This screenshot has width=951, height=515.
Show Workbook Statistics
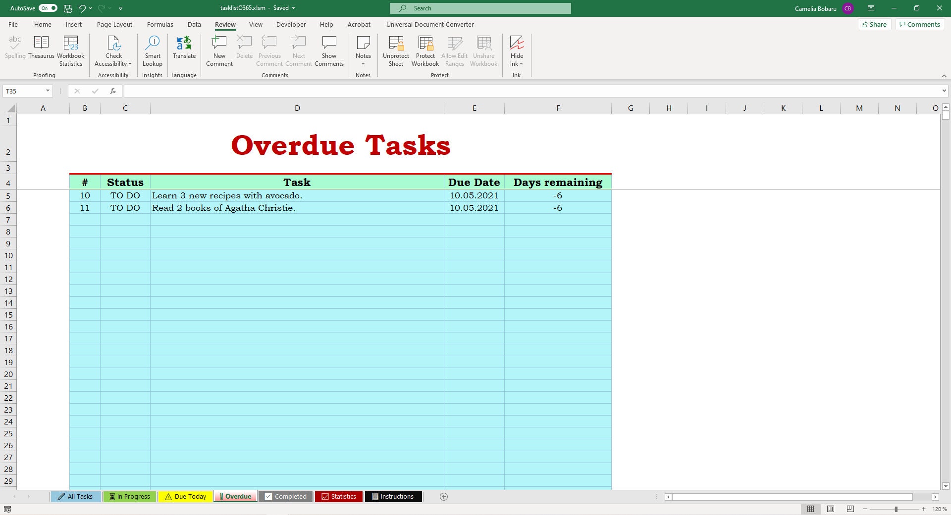pyautogui.click(x=70, y=49)
